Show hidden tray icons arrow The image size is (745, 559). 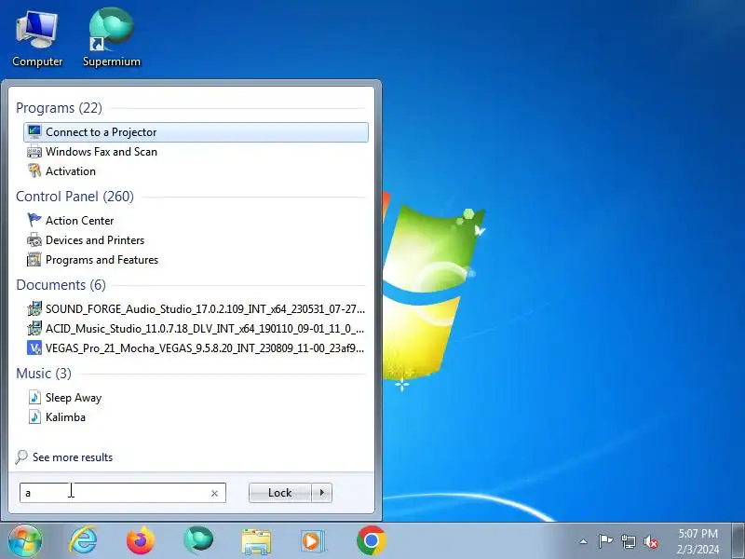pos(584,541)
